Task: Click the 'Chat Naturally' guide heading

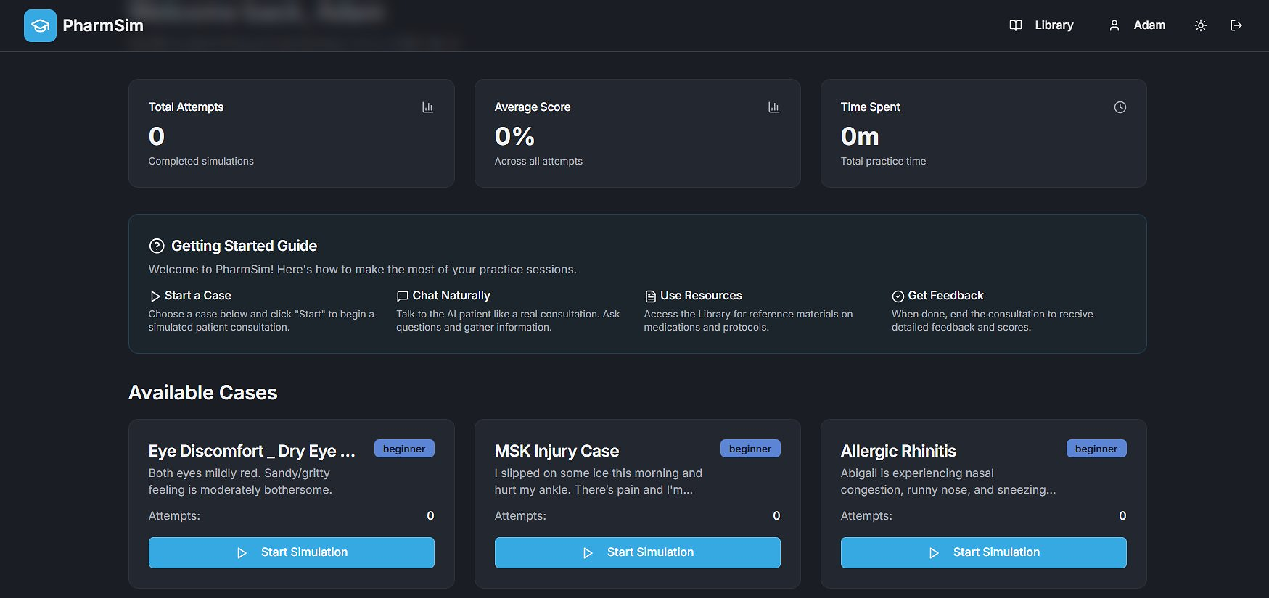Action: [x=451, y=296]
